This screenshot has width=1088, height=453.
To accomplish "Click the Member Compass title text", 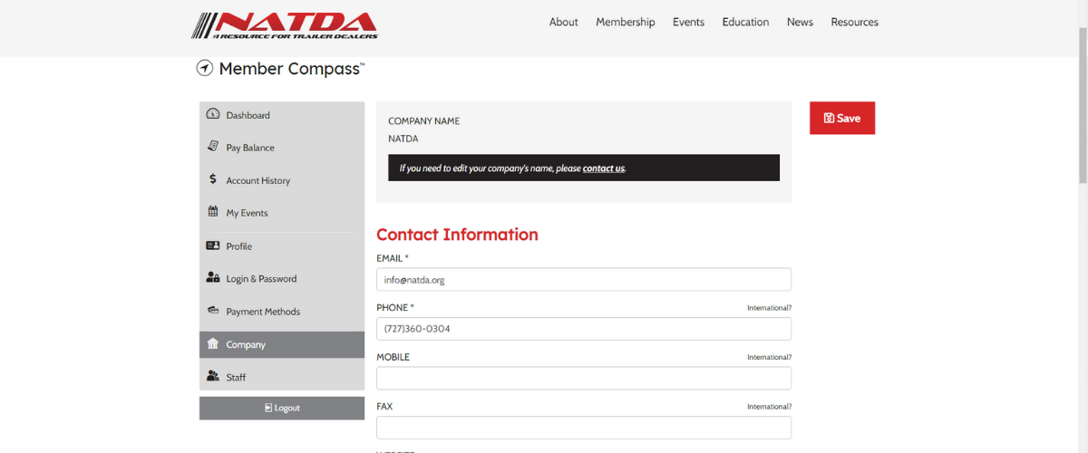I will tap(292, 69).
